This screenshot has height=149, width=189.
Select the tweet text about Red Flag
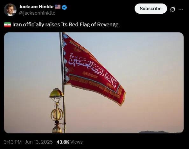(x=66, y=25)
